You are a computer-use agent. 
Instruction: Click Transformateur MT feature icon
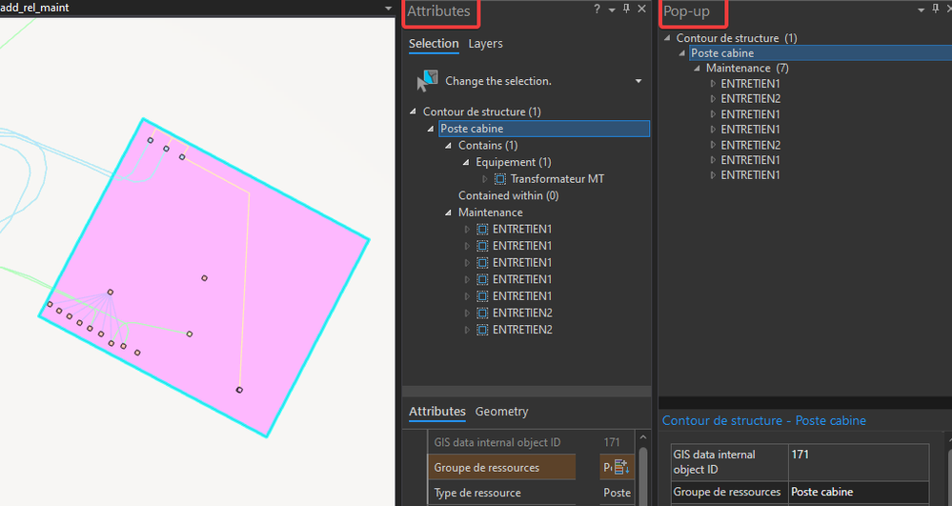click(x=500, y=179)
